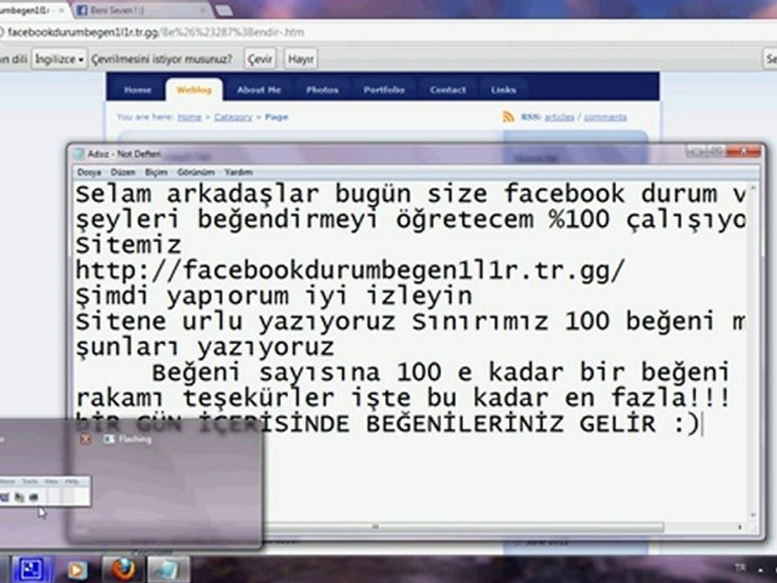Click the http://facebookdurumbegen1l1r.tr.gg/ text line
777x583 pixels.
click(x=350, y=270)
